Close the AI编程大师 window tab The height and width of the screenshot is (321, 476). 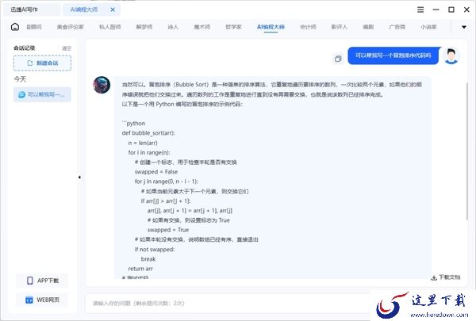click(113, 10)
